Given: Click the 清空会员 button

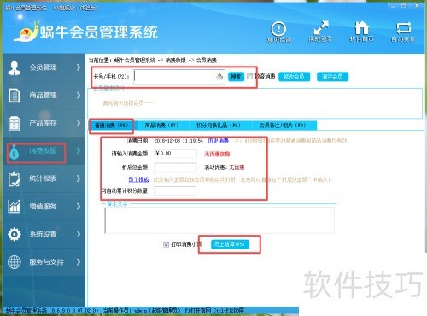Looking at the screenshot, I should coord(332,77).
